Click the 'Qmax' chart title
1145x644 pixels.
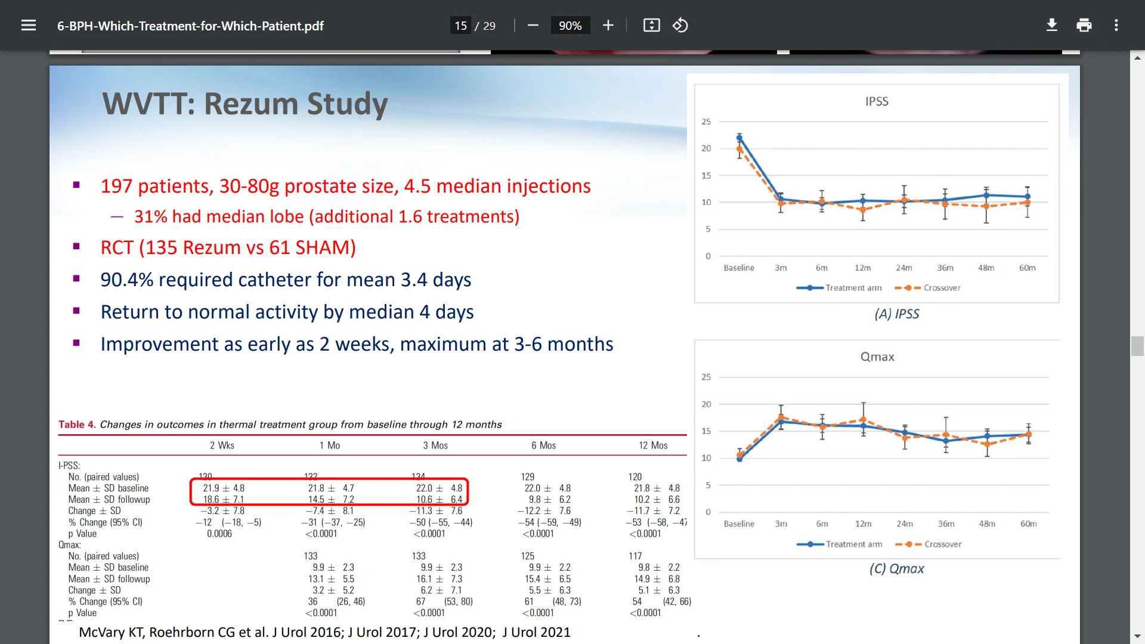(877, 357)
